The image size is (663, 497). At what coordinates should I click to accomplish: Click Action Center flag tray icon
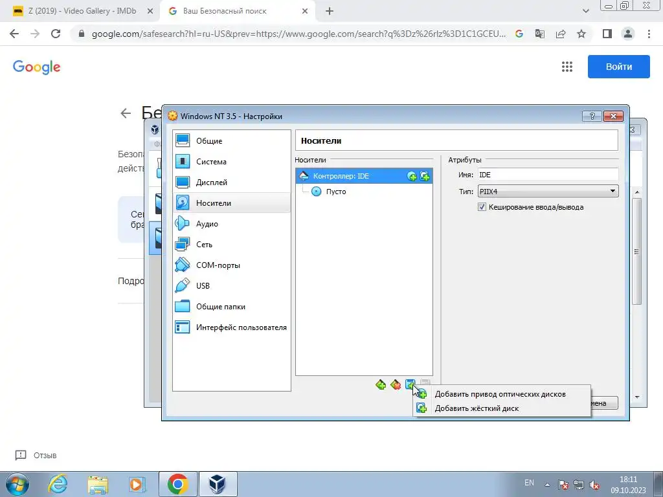click(x=563, y=485)
